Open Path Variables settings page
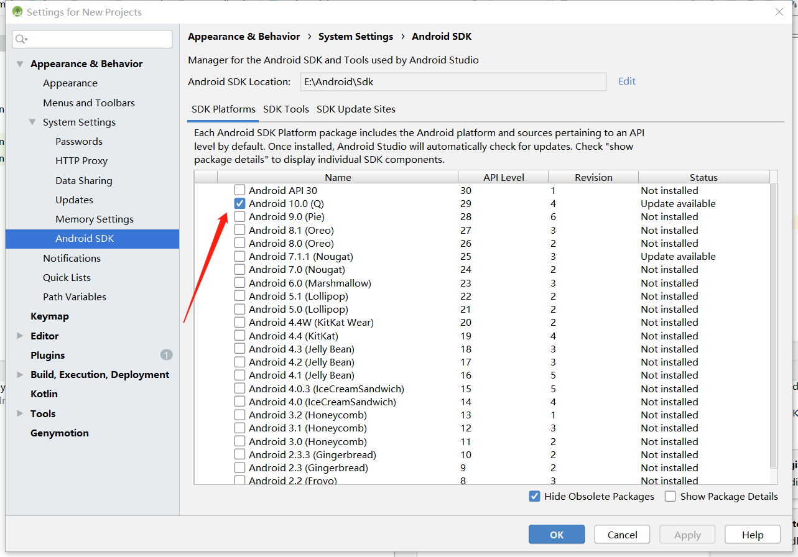This screenshot has height=557, width=798. tap(75, 297)
